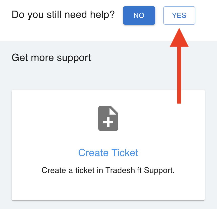Click the blue 'Create Ticket' title text
Viewport: 217px width, 209px height.
pyautogui.click(x=108, y=153)
